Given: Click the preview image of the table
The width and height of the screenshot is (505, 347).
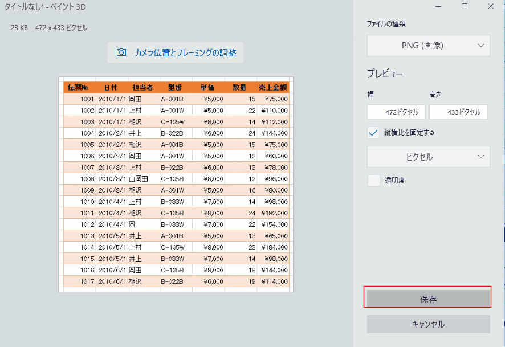Looking at the screenshot, I should coord(176,185).
